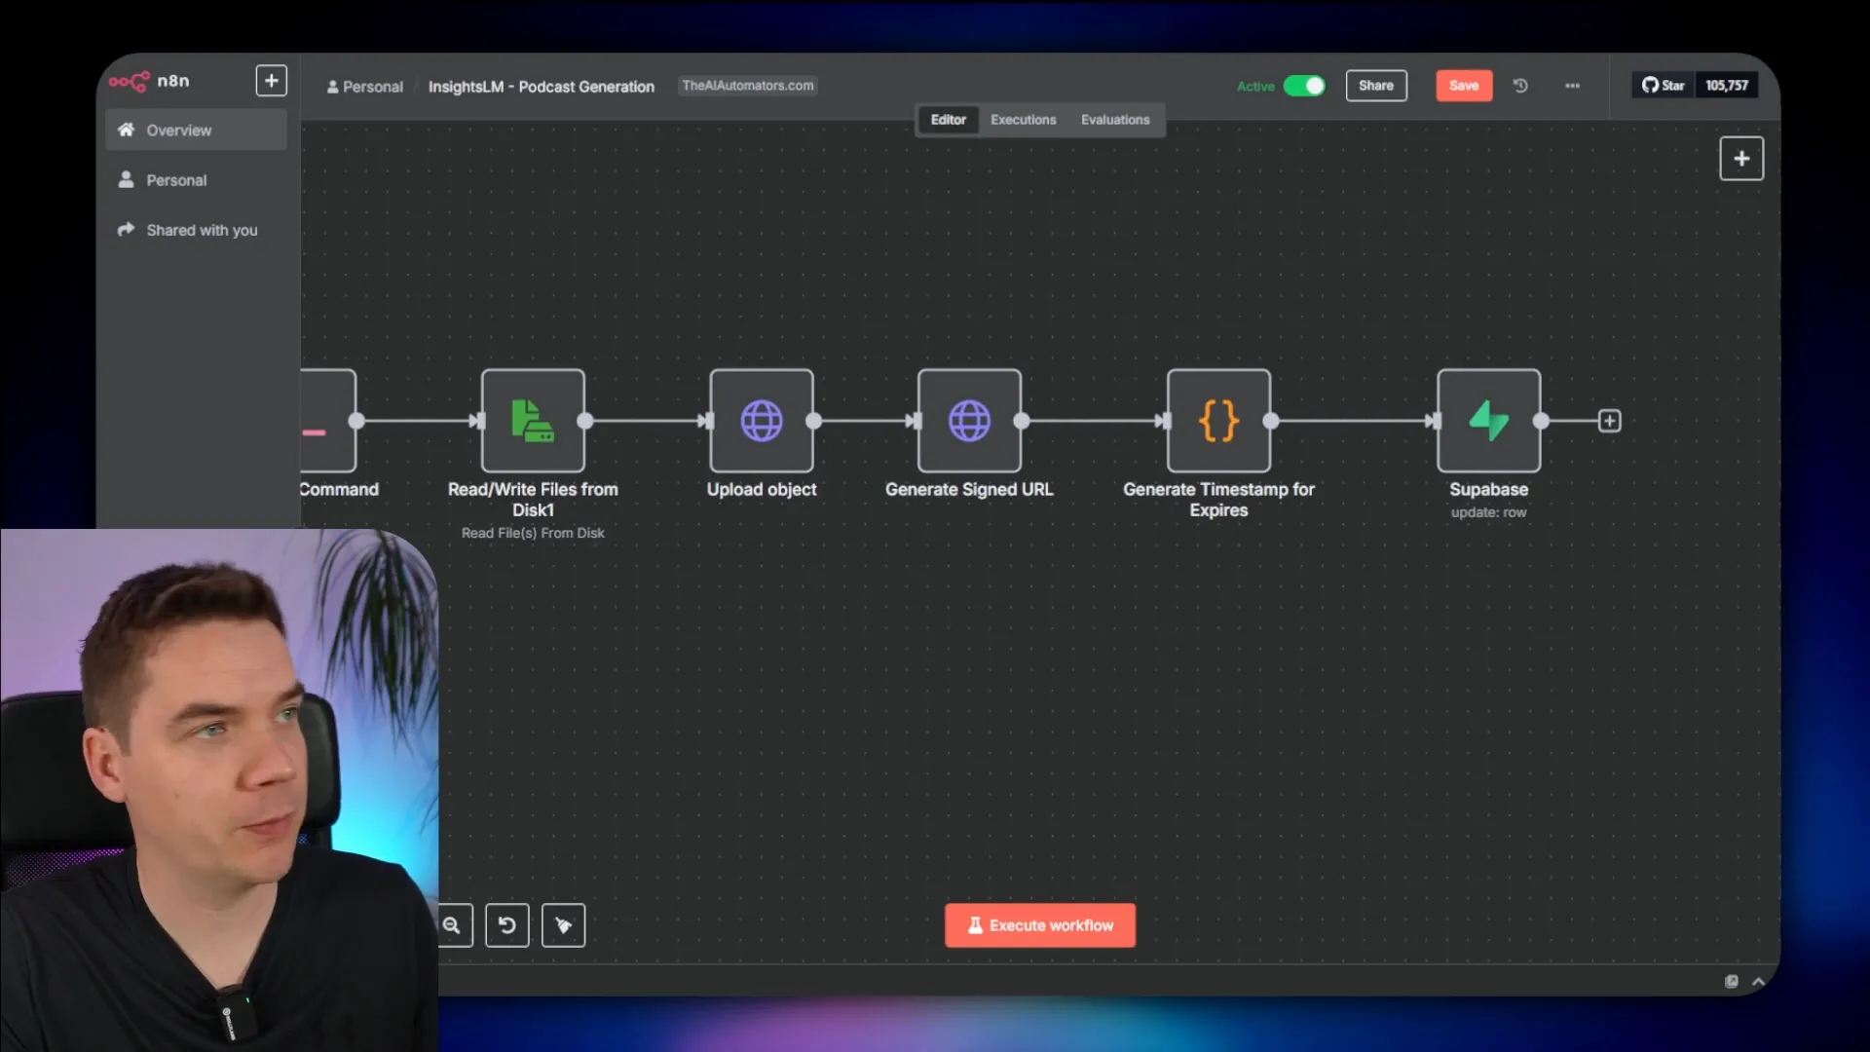Select the Read/Write Files from Disk1 node
This screenshot has width=1870, height=1052.
click(x=533, y=421)
